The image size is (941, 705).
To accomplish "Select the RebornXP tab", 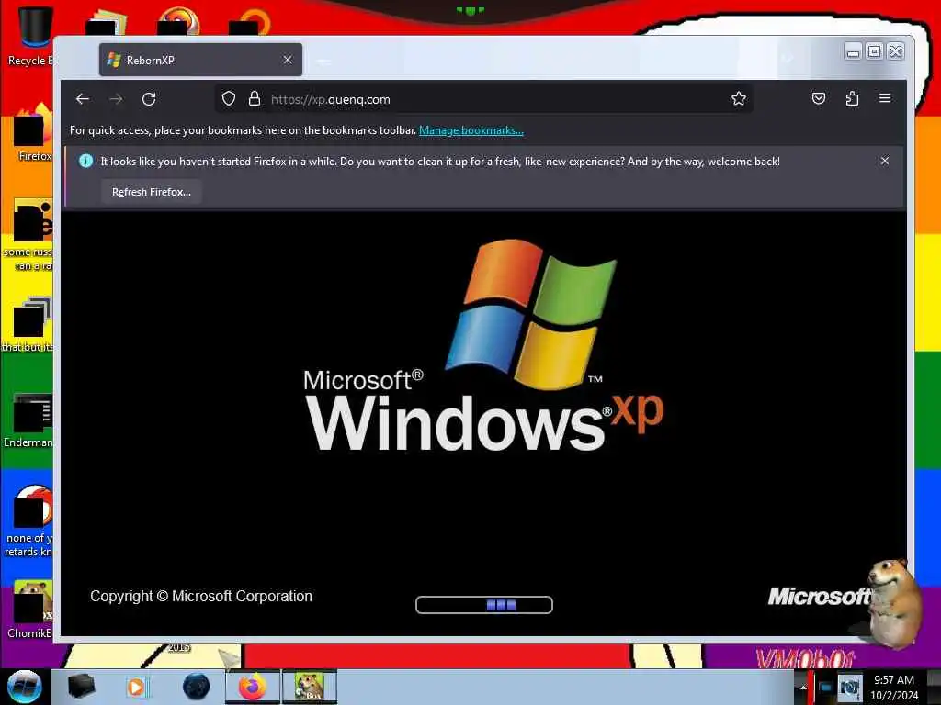I will [x=200, y=60].
